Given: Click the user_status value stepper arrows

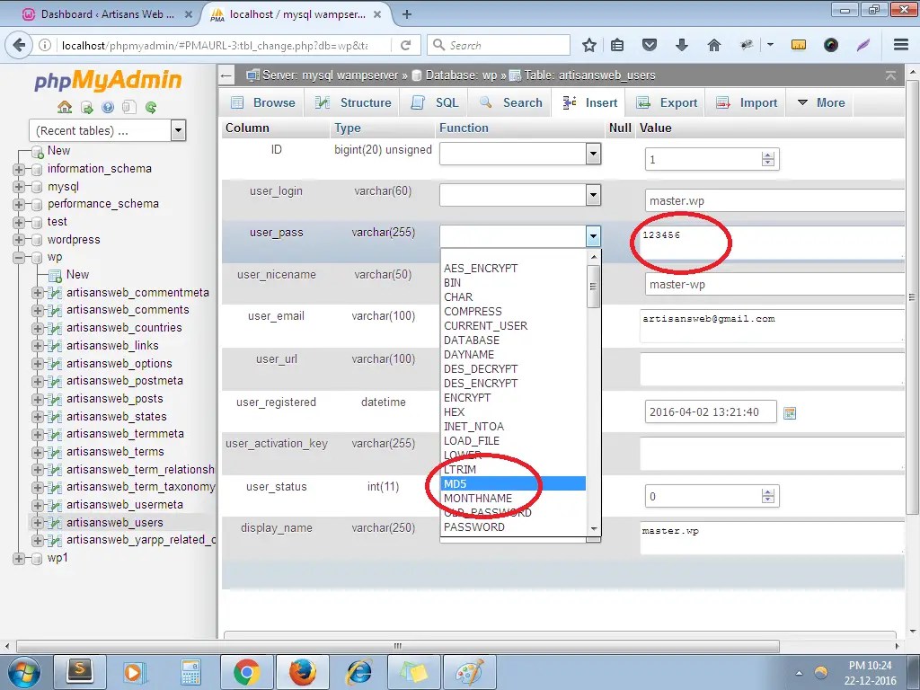Looking at the screenshot, I should click(x=767, y=496).
